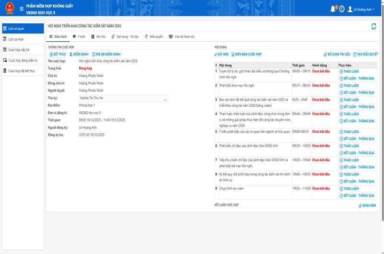Switch to the Biểu quyết tab
Viewport: 384px width, 254px height.
(154, 36)
